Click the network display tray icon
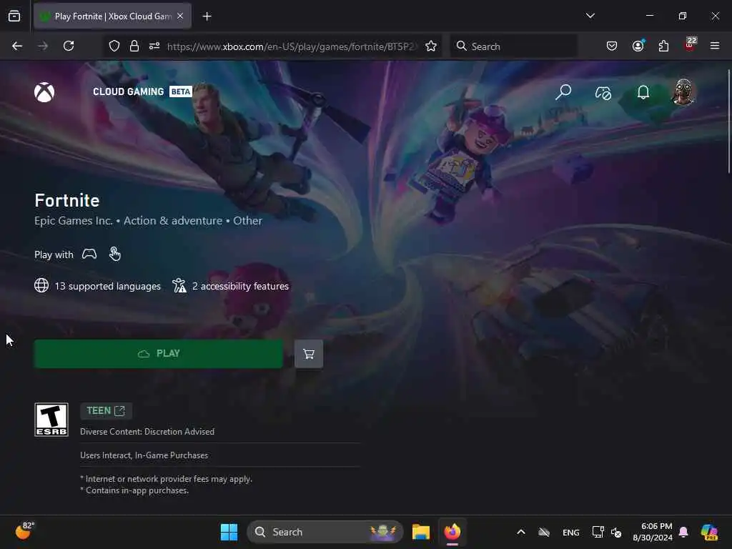Viewport: 732px width, 549px height. (598, 532)
